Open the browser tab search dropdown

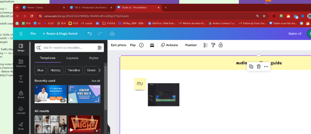pyautogui.click(x=17, y=8)
